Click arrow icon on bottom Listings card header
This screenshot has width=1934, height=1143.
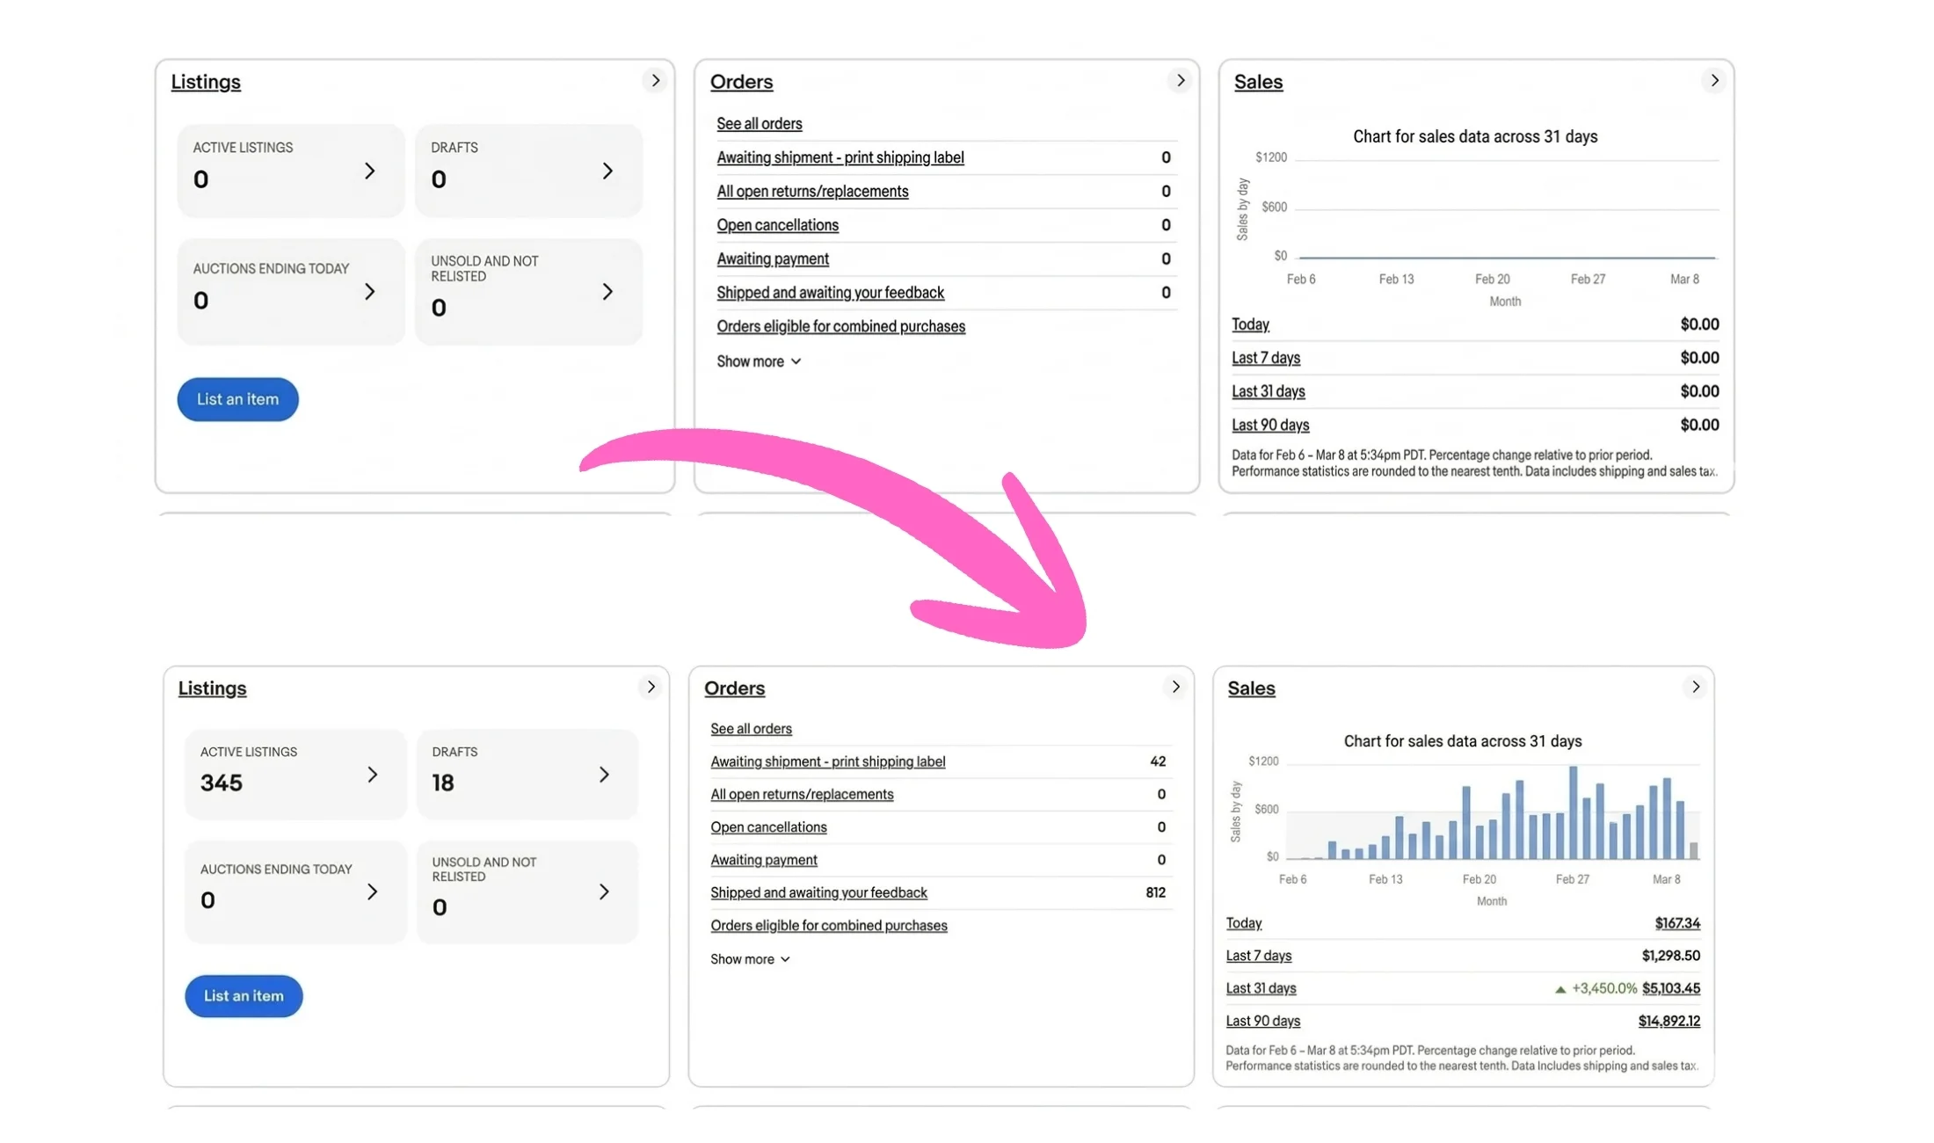(651, 687)
